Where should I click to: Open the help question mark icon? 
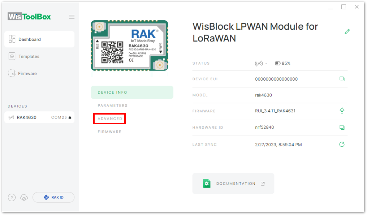12,197
